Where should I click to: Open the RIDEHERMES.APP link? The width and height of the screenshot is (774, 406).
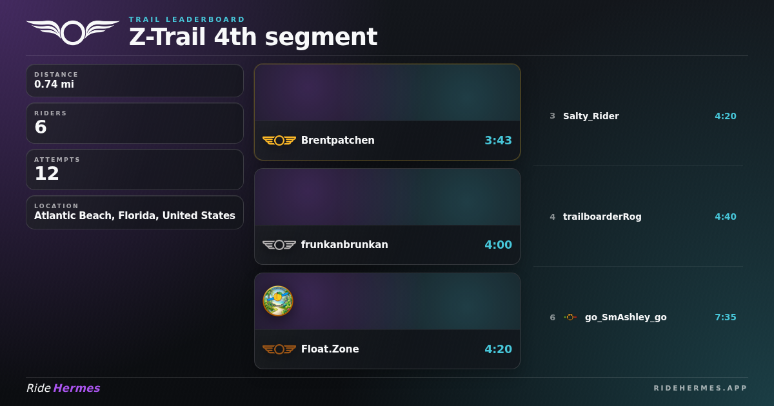click(700, 388)
